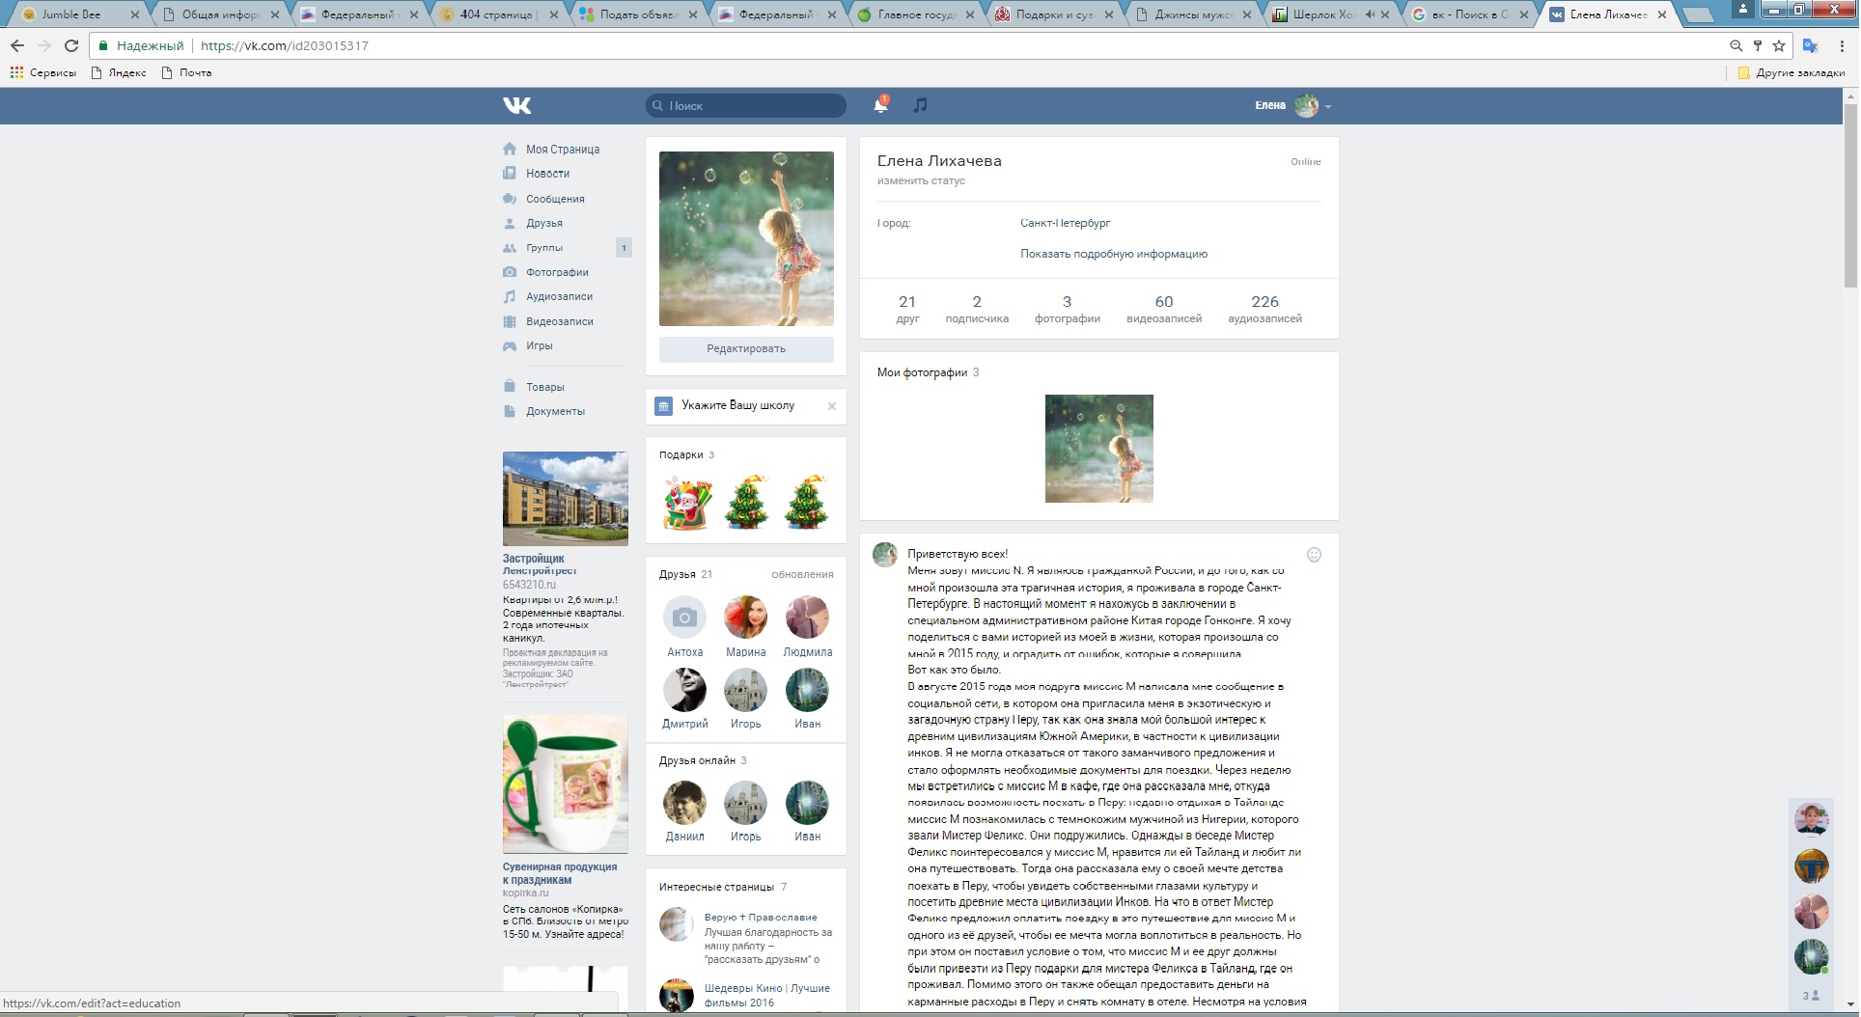Open the top chat avatar in sidebar
This screenshot has height=1017, width=1861.
coord(1812,820)
